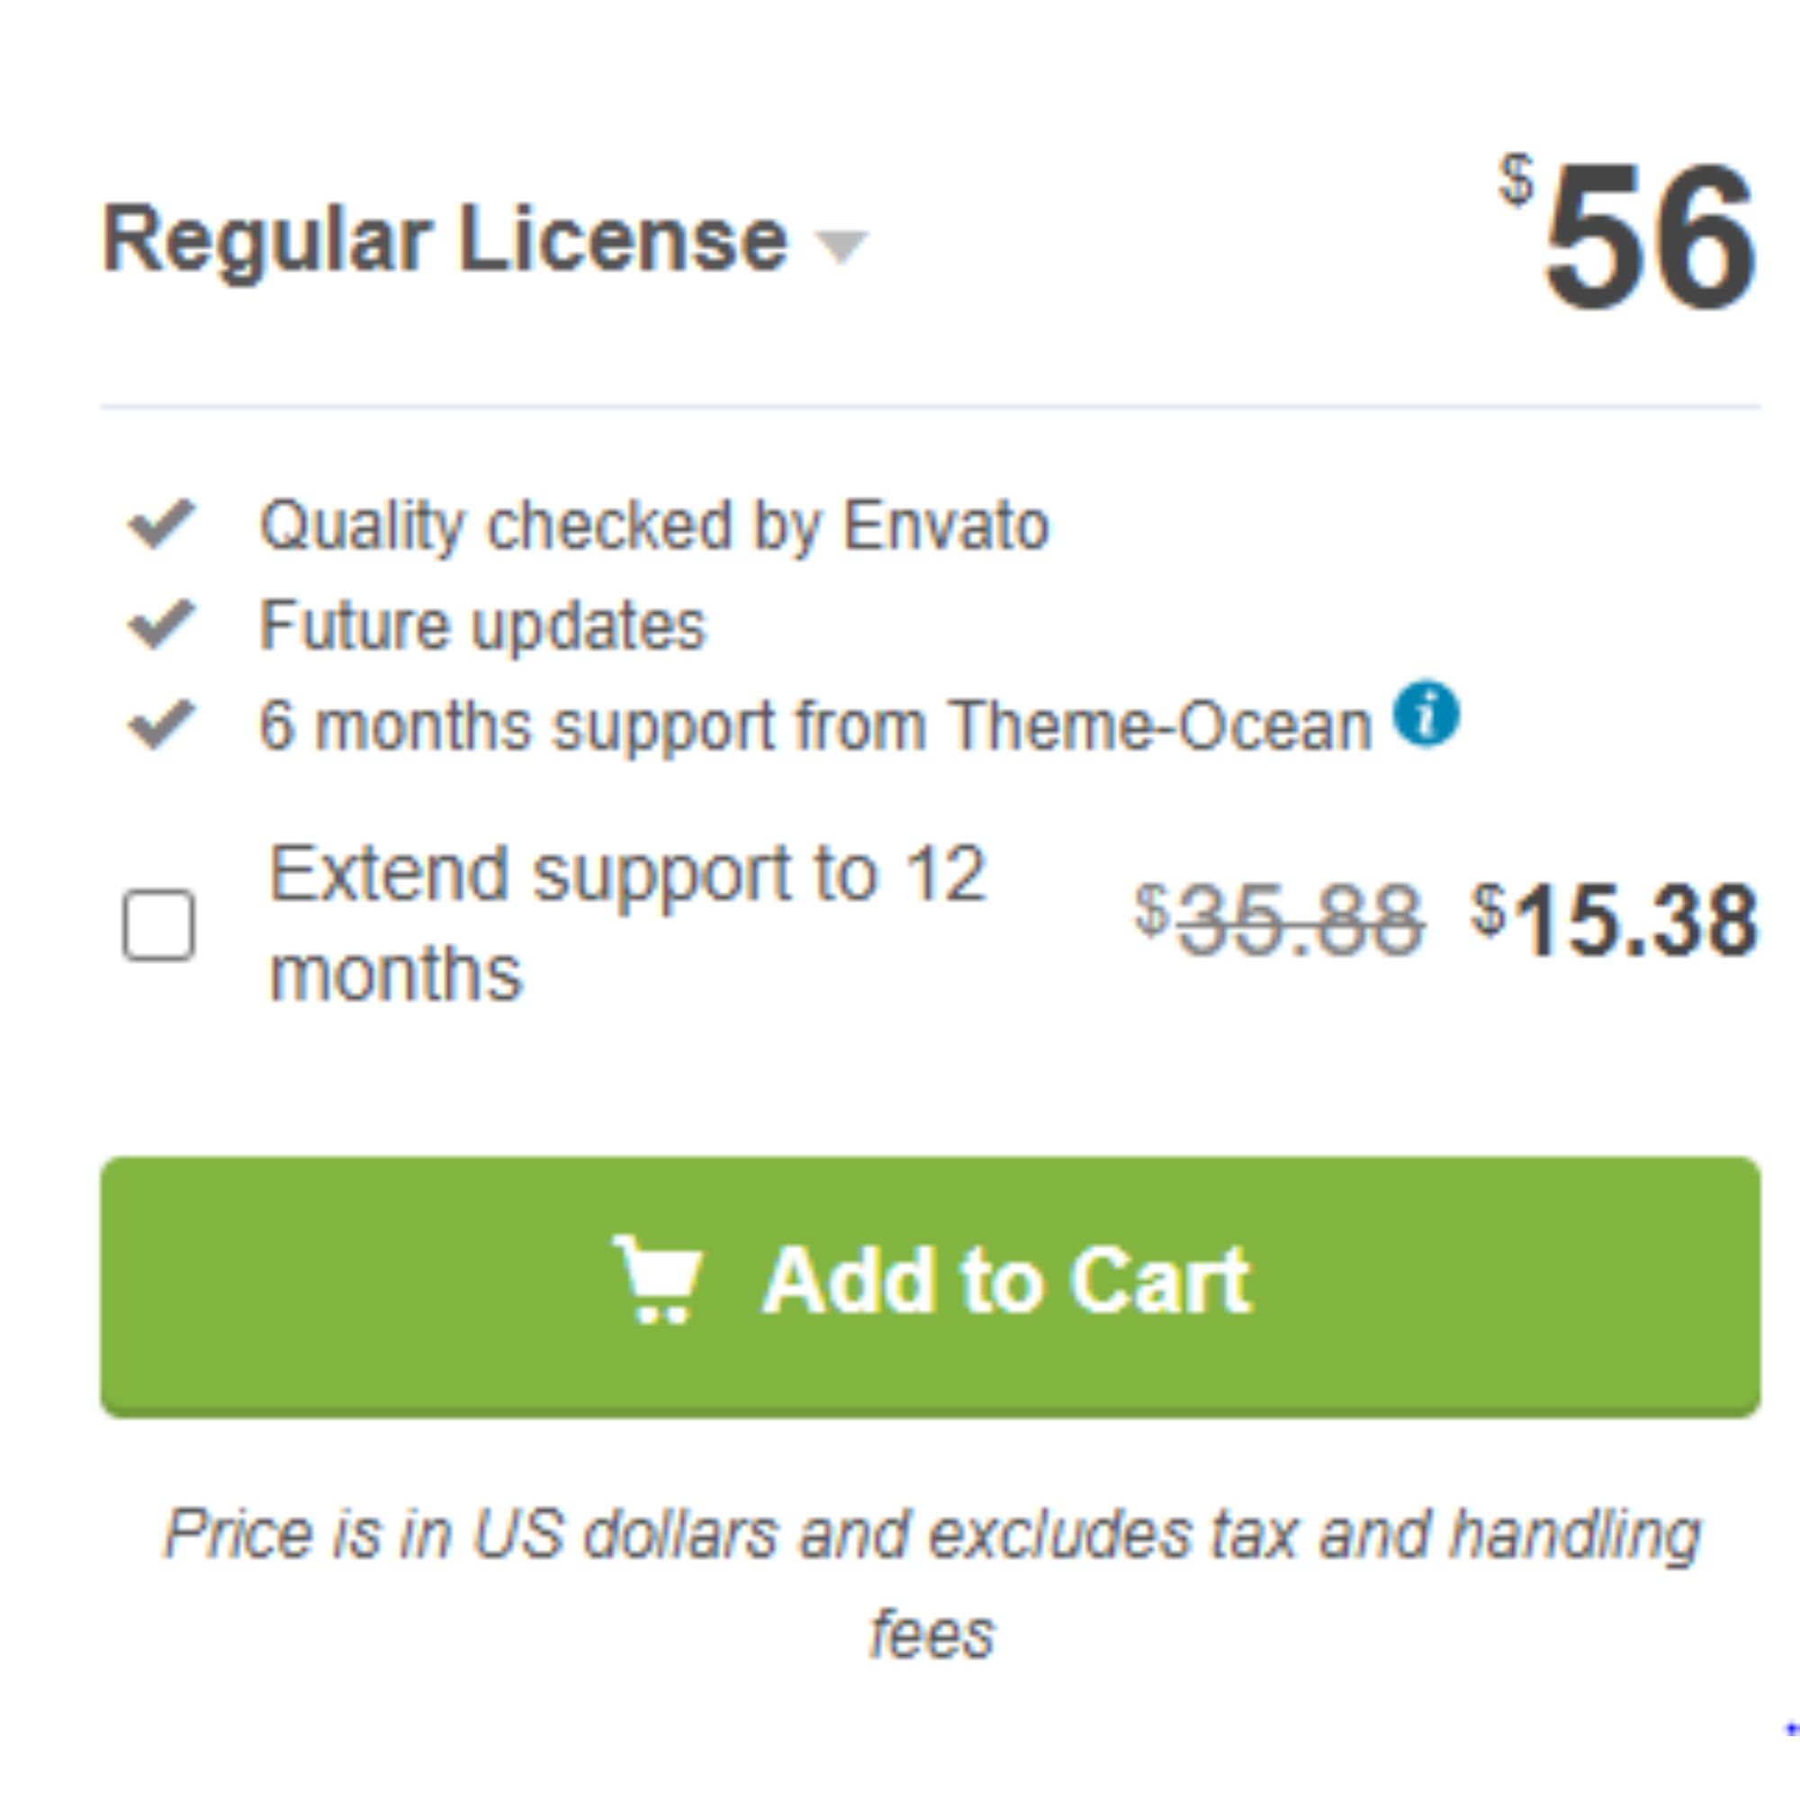Click the checkmark next to Quality checked
This screenshot has height=1800, width=1800.
click(x=161, y=524)
